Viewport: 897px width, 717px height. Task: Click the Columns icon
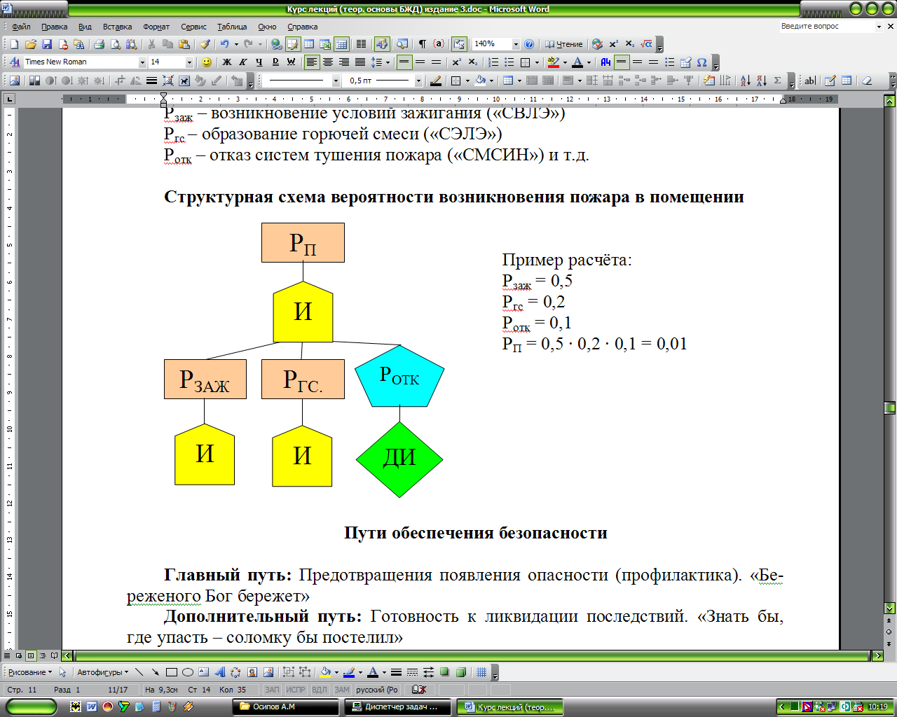tap(361, 44)
